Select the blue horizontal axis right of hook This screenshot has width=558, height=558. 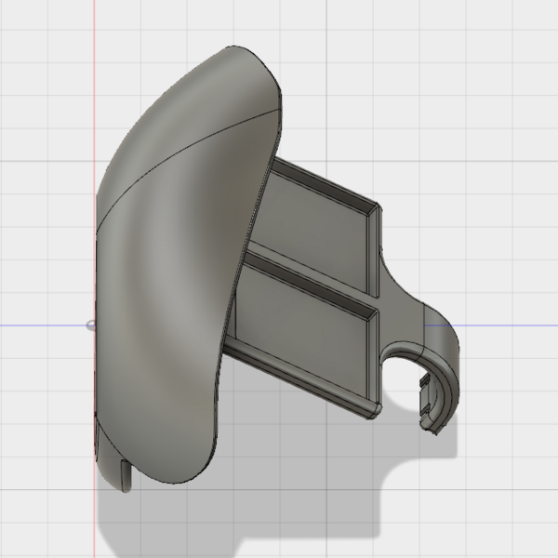(x=511, y=325)
